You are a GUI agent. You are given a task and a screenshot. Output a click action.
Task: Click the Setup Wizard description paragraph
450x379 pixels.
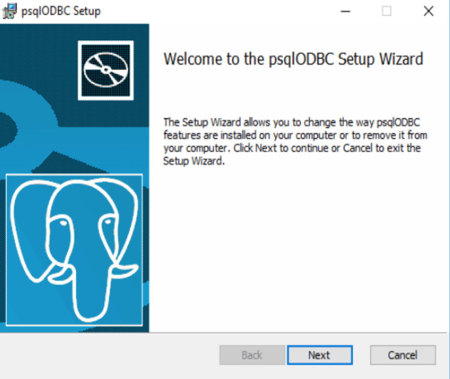click(295, 141)
